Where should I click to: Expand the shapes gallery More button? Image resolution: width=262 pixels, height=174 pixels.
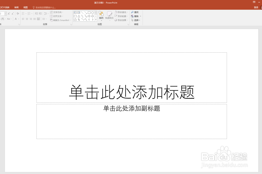tap(96, 20)
